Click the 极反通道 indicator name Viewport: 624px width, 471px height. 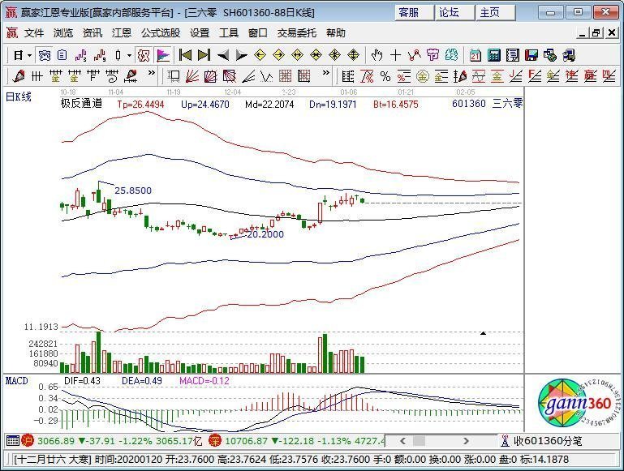tap(82, 104)
